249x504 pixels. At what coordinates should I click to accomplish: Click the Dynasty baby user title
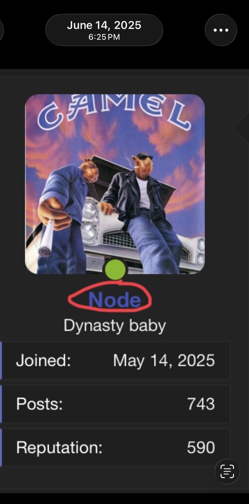point(115,326)
